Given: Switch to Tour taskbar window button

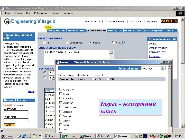Looking at the screenshot, I should [x=52, y=136].
